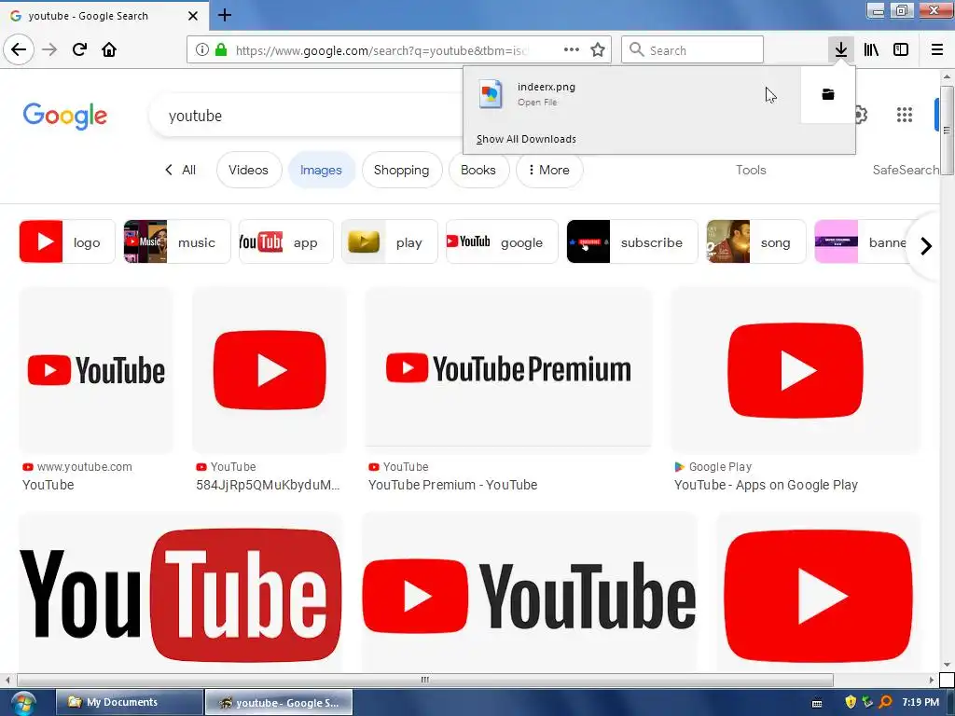Image resolution: width=955 pixels, height=716 pixels.
Task: Switch to Books tab
Action: (478, 170)
